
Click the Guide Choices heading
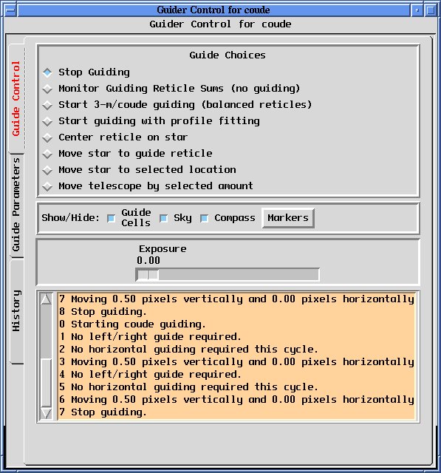point(228,55)
